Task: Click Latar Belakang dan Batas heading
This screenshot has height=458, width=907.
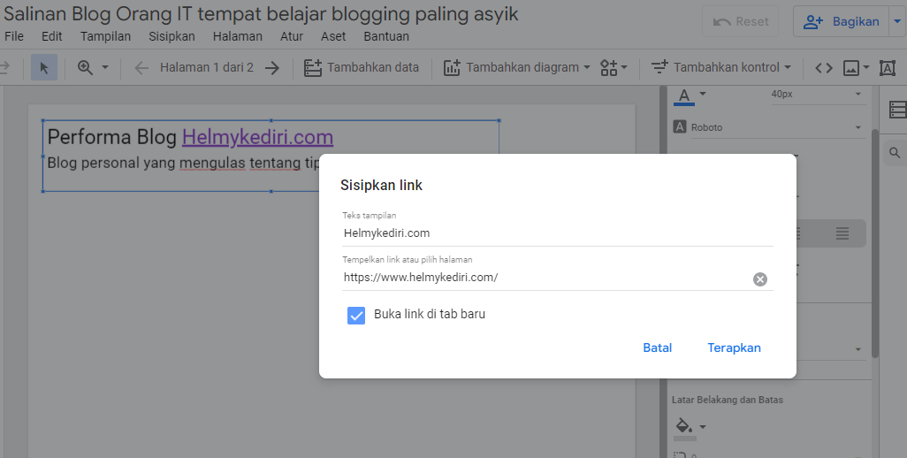Action: coord(728,400)
